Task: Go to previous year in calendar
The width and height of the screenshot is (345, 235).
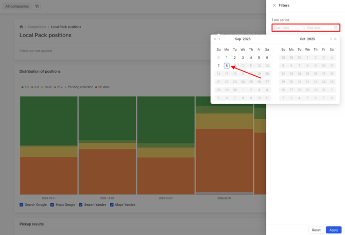Action: point(215,39)
